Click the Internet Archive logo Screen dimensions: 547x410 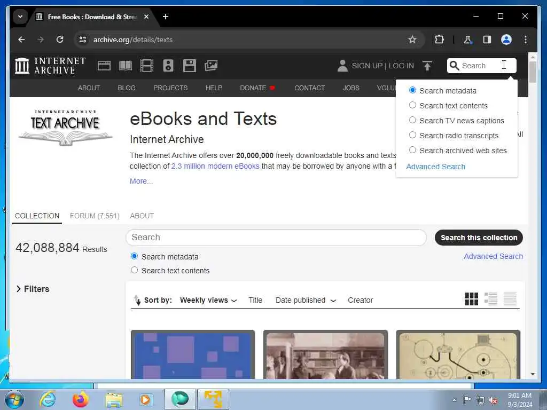point(50,66)
